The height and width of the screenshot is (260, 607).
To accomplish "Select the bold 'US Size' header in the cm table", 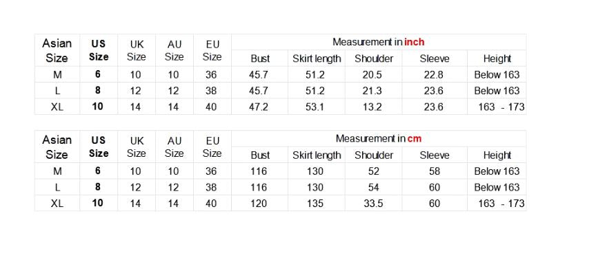I will tap(99, 147).
